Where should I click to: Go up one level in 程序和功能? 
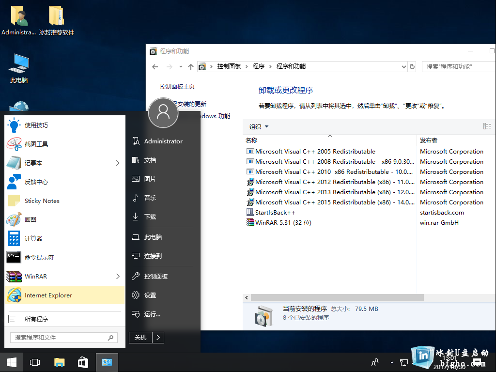tap(191, 67)
